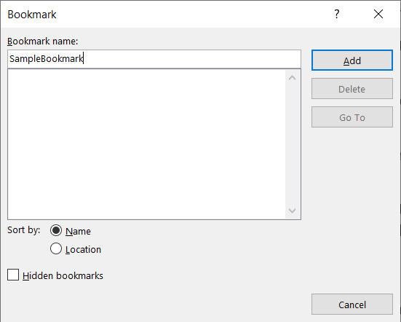Click the Go To button
Viewport: 401px width, 322px height.
pos(352,117)
